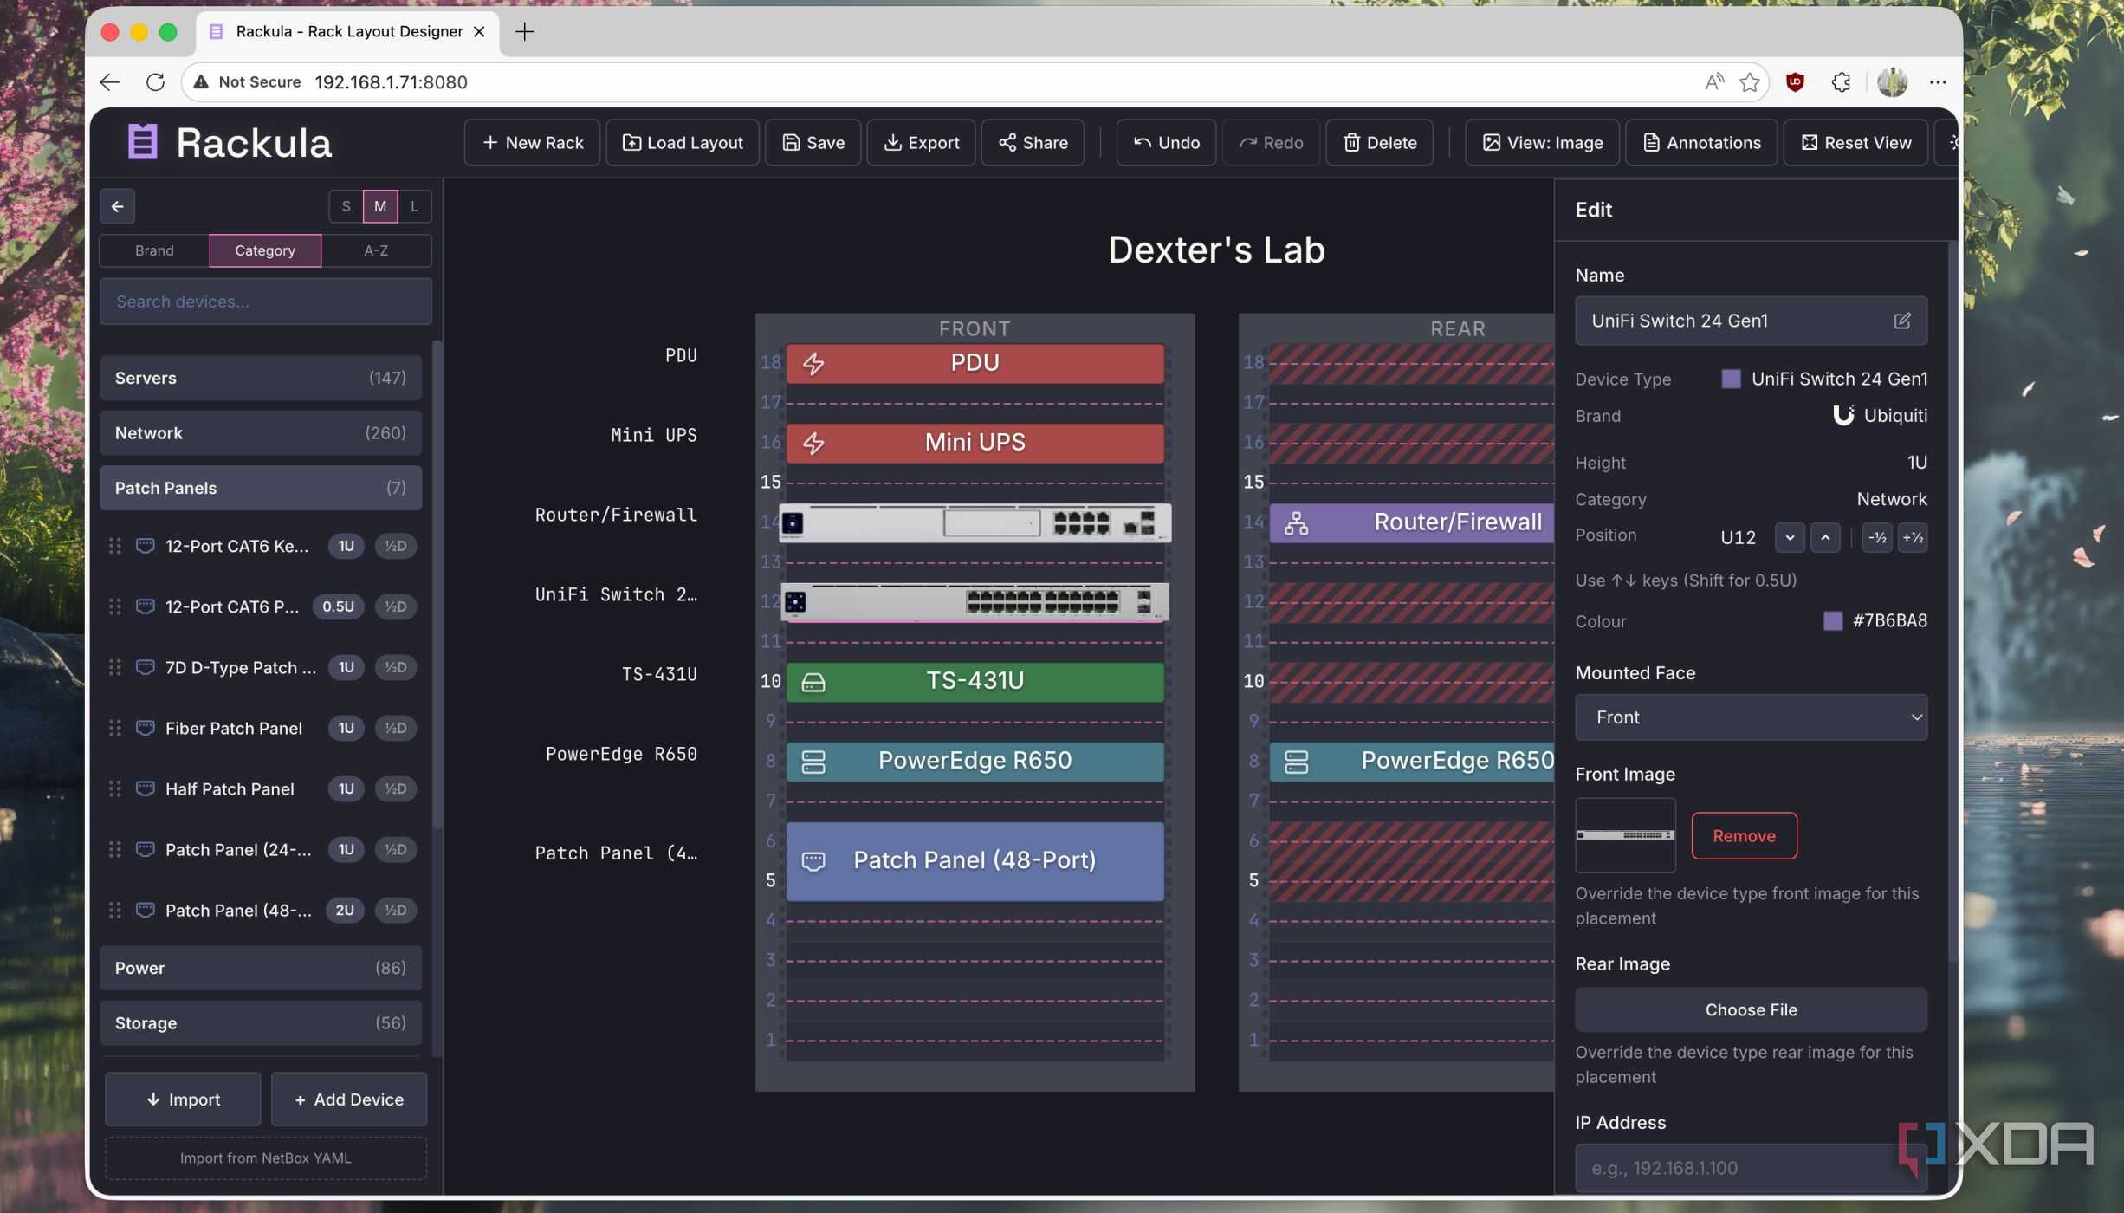The image size is (2124, 1213).
Task: Click the Search devices input field
Action: point(265,302)
